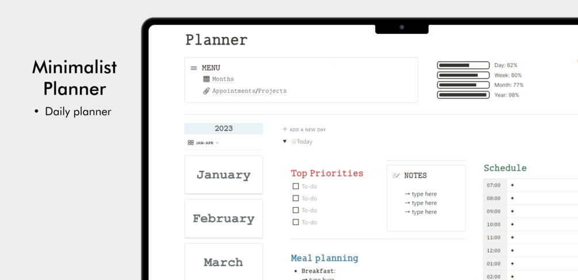
Task: Open the Months link in the menu
Action: [223, 79]
